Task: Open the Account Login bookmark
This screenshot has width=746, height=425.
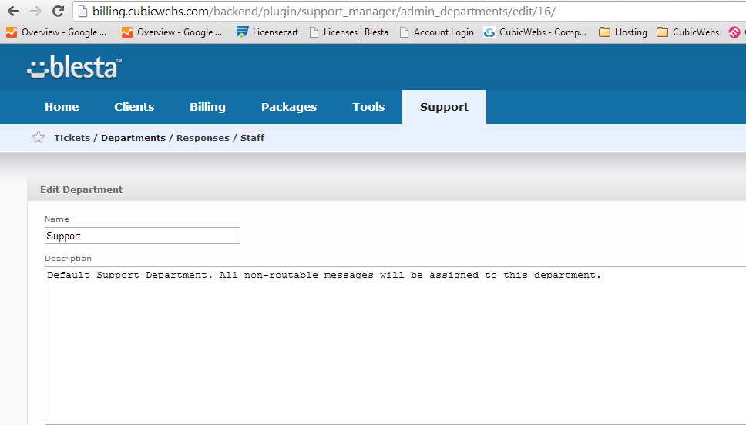Action: point(437,32)
